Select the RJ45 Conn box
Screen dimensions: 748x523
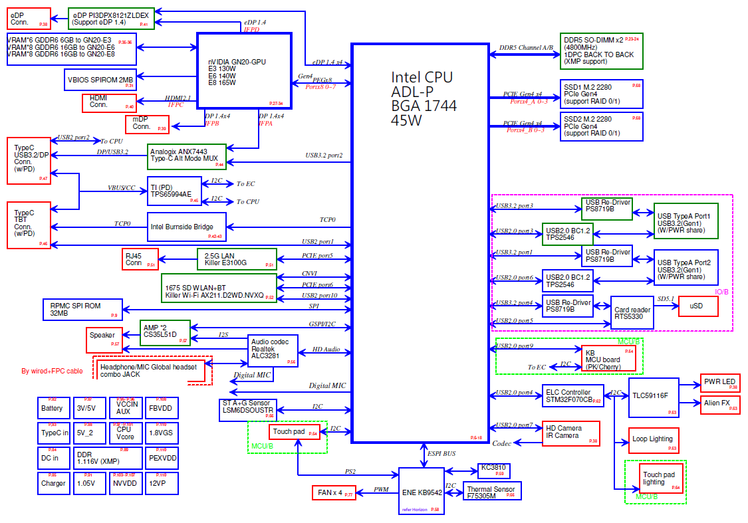[141, 259]
